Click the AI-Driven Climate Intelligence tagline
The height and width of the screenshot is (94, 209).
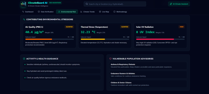click(38, 6)
